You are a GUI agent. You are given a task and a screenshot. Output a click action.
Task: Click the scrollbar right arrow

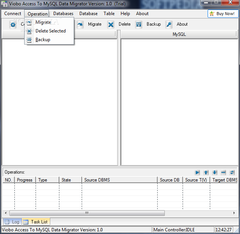(234, 213)
